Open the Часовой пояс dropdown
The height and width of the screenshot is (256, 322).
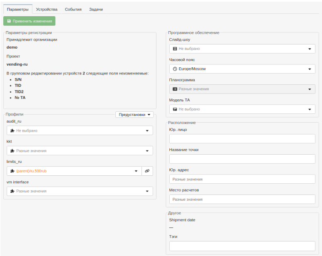point(242,69)
